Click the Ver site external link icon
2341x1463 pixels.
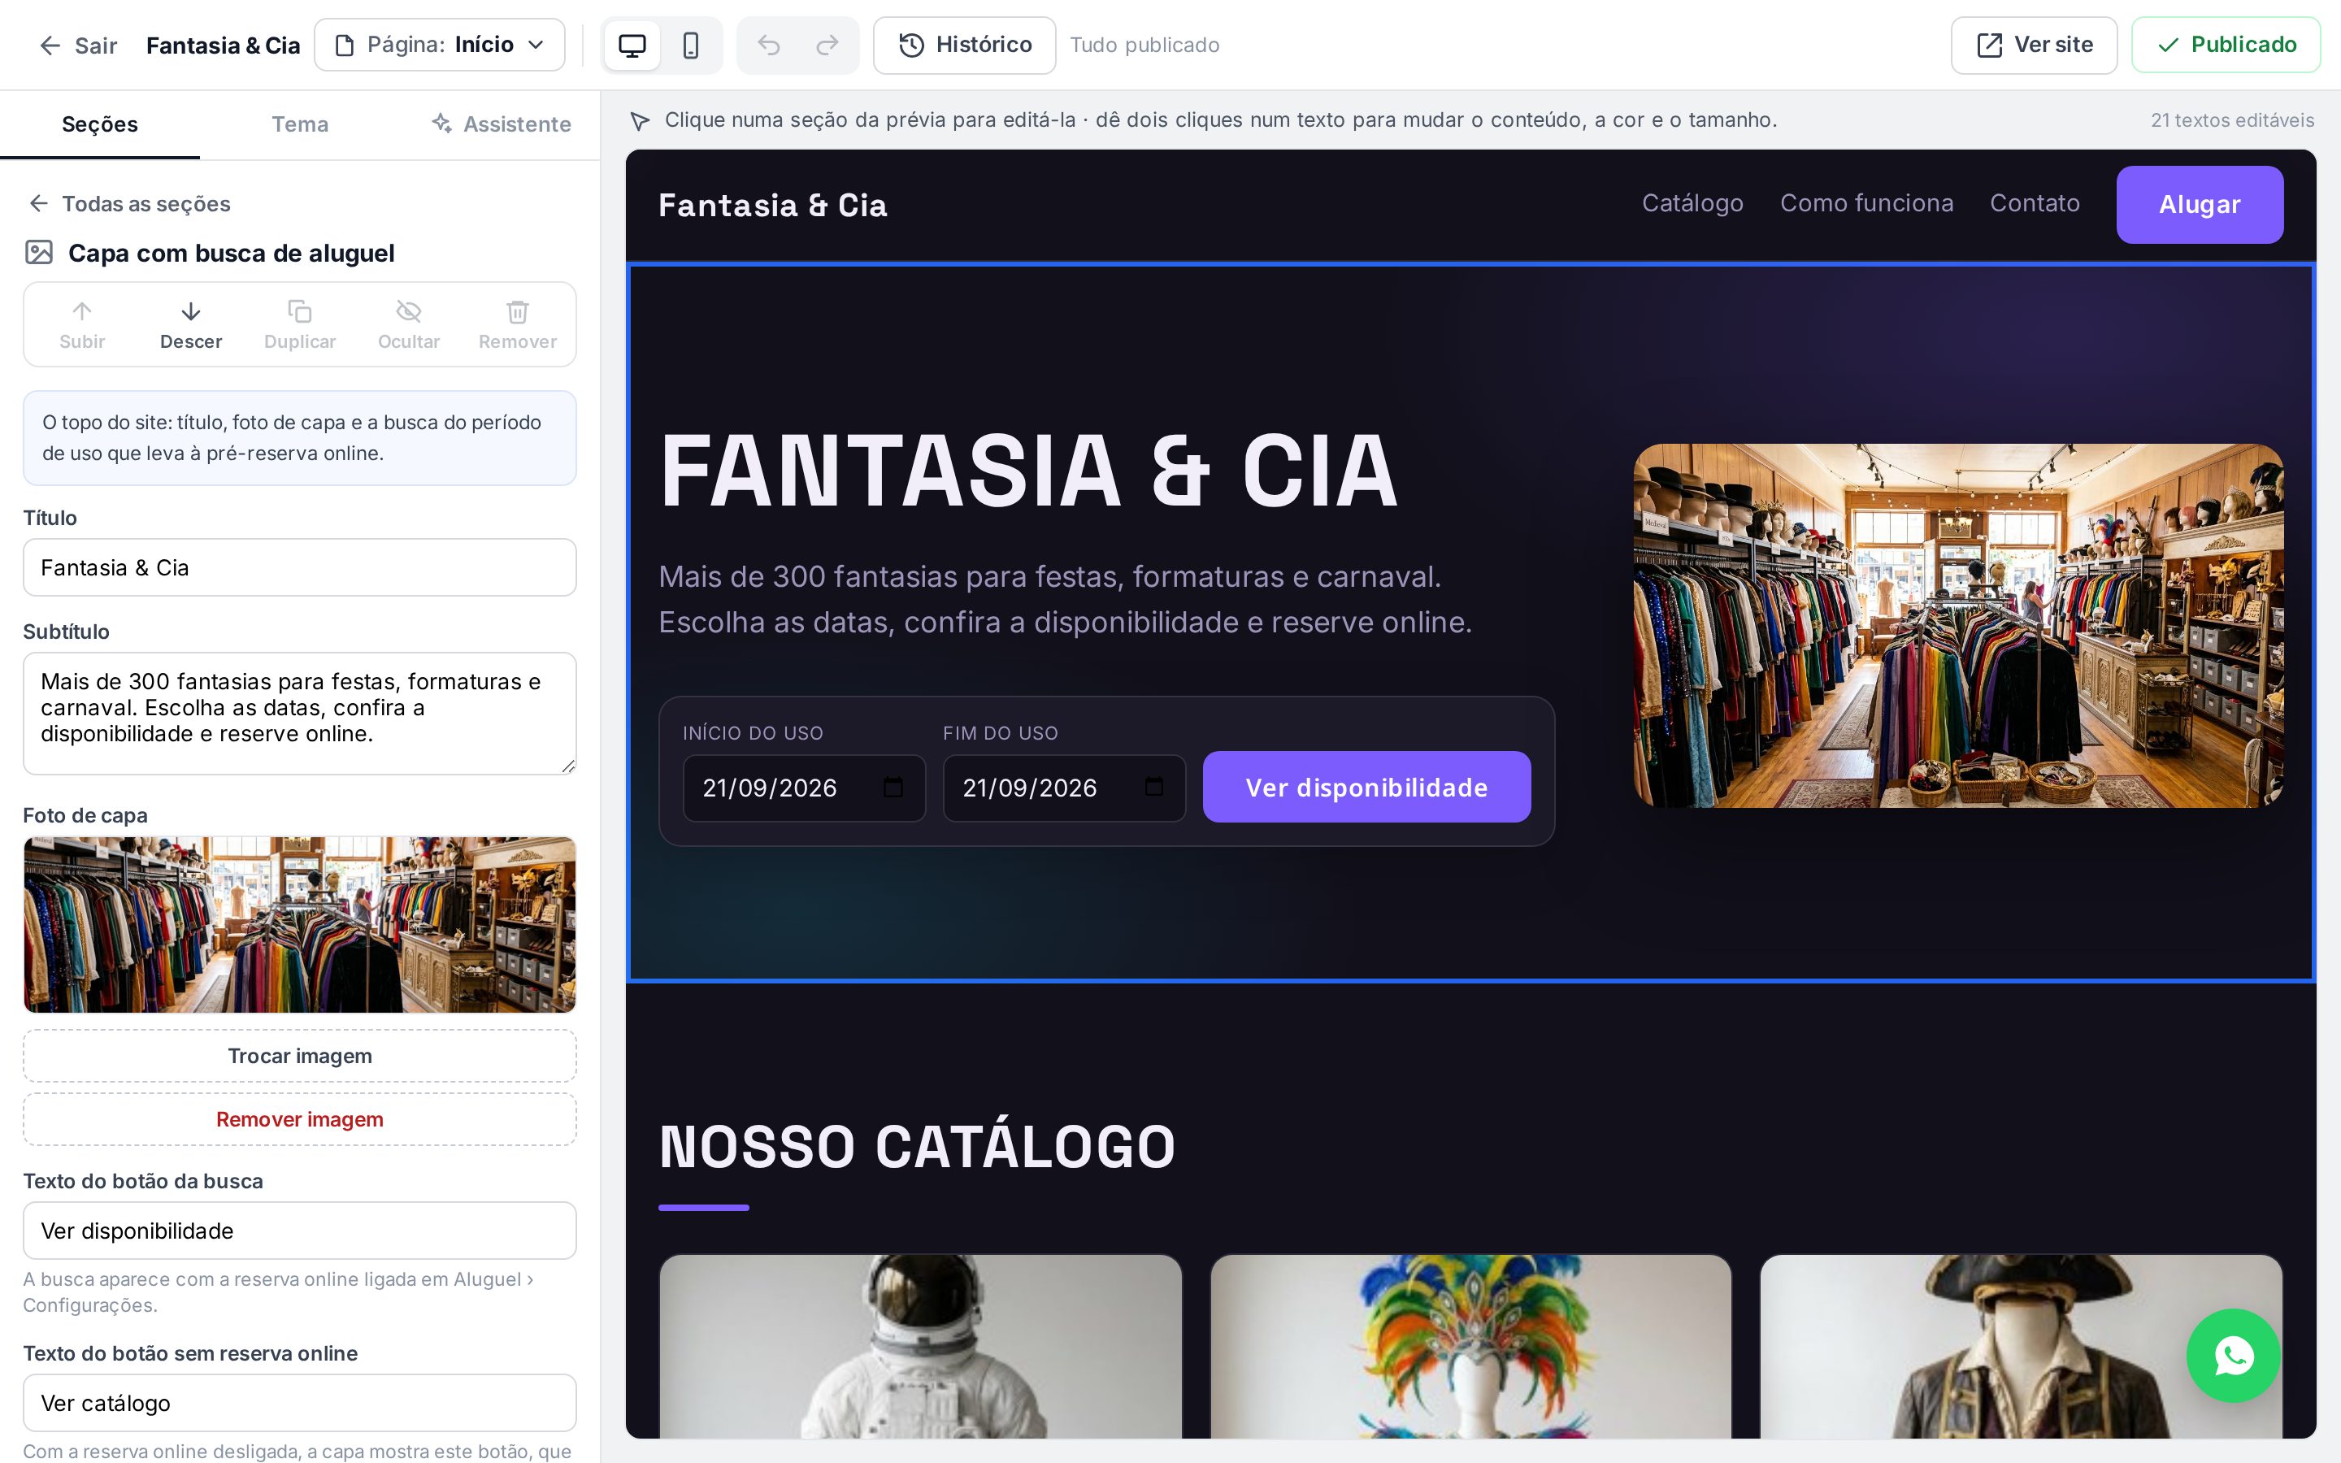point(1989,45)
